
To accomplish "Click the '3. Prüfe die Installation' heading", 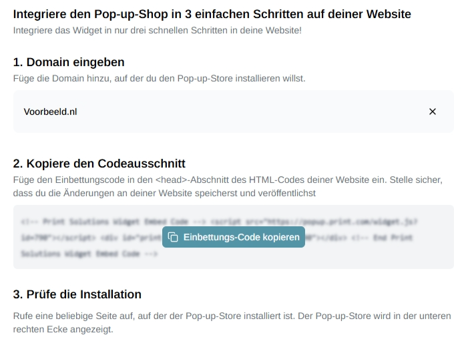I will pyautogui.click(x=77, y=294).
